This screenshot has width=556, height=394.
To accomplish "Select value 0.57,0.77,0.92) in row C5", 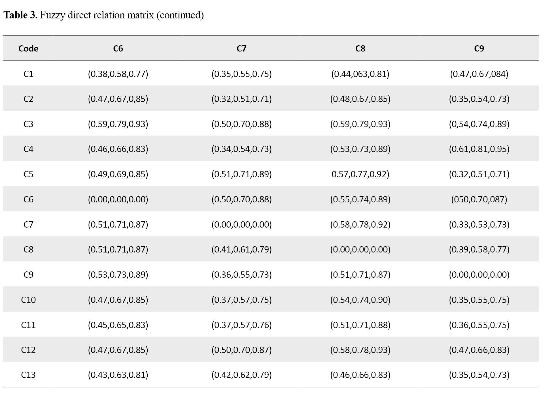I will [x=360, y=174].
